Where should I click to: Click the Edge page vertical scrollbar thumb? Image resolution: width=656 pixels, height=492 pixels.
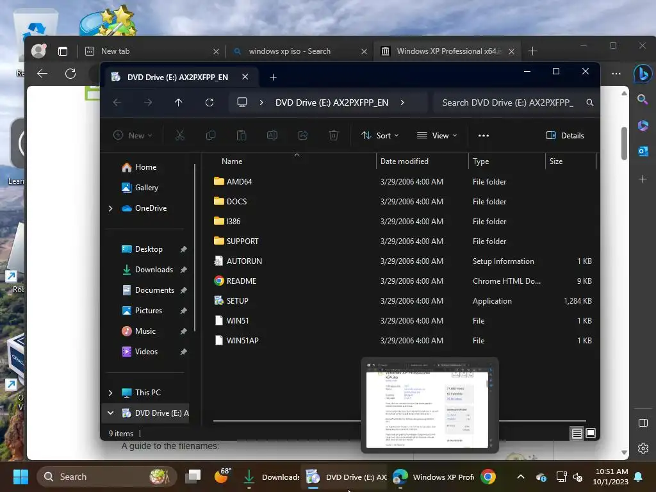(x=624, y=143)
